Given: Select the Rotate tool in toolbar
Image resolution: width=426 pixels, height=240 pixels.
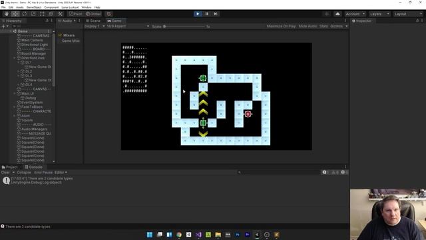Looking at the screenshot, I should click(25, 14).
